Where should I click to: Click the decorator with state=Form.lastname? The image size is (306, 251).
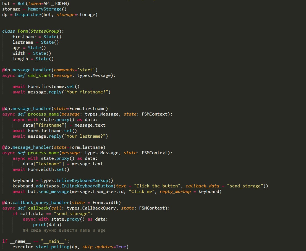point(54,147)
